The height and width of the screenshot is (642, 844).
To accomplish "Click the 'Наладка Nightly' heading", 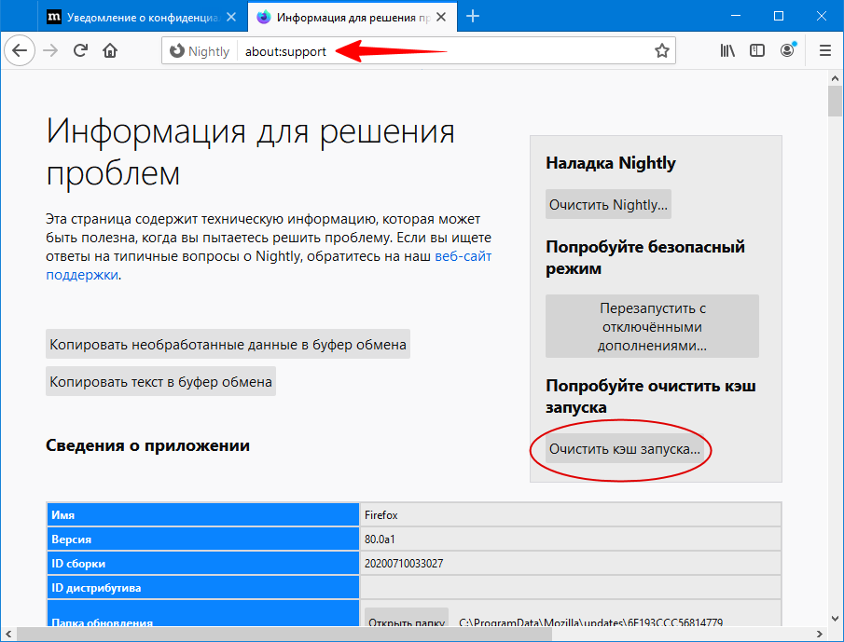I will (611, 163).
